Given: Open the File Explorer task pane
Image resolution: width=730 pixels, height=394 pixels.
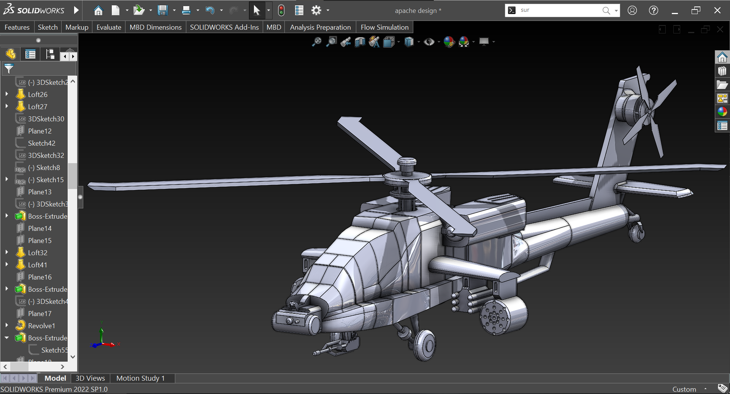Looking at the screenshot, I should tap(722, 84).
